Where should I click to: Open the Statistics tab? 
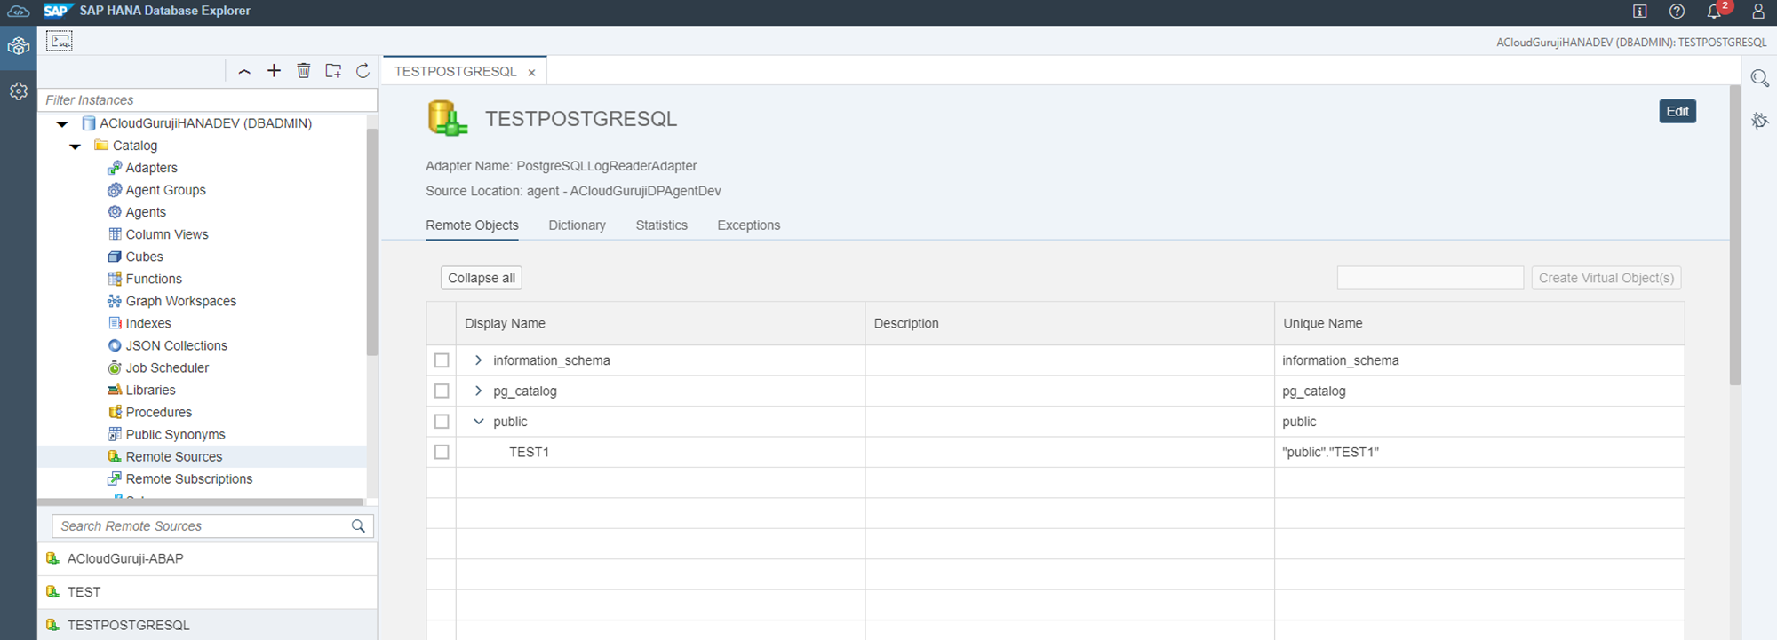661,225
